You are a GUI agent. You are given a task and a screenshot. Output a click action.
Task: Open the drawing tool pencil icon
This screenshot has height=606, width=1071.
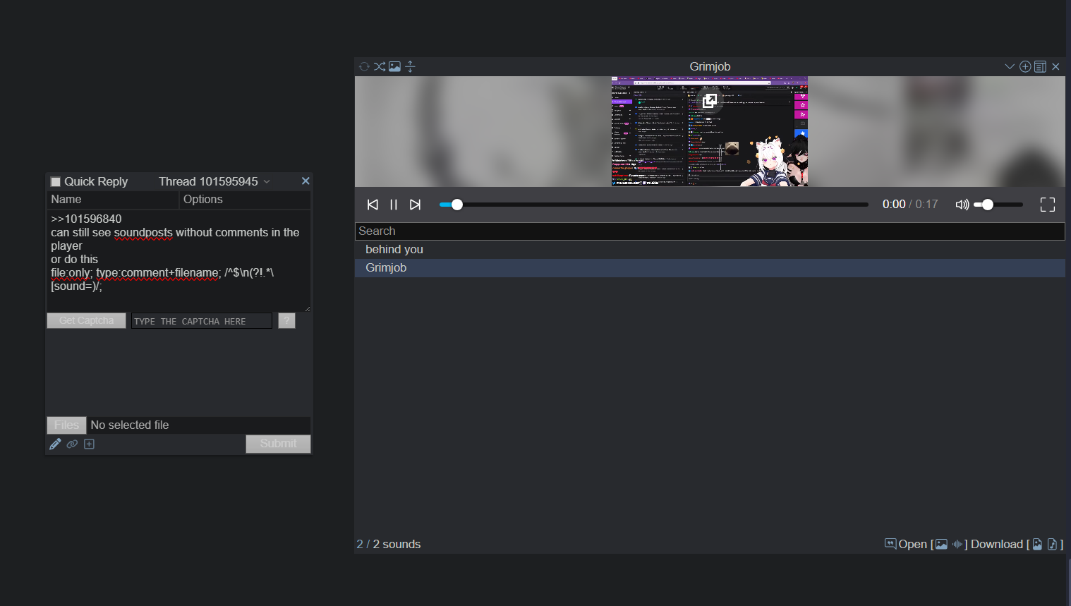[55, 444]
